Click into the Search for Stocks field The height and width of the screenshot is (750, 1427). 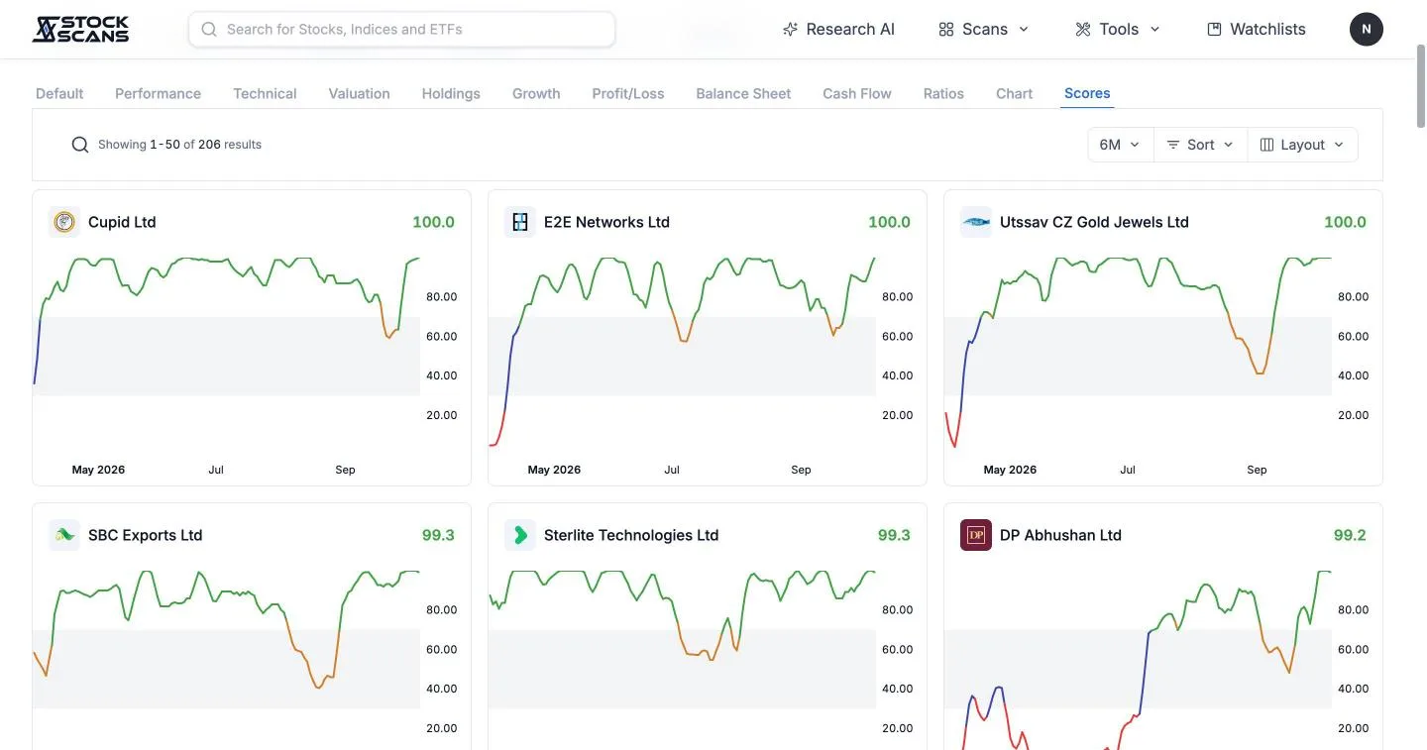[401, 30]
